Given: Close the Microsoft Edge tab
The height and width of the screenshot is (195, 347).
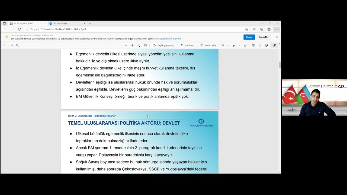Looking at the screenshot, I should pos(84,24).
